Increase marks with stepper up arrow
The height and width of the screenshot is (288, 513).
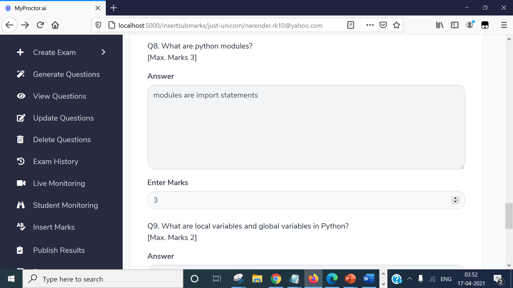[x=455, y=198]
